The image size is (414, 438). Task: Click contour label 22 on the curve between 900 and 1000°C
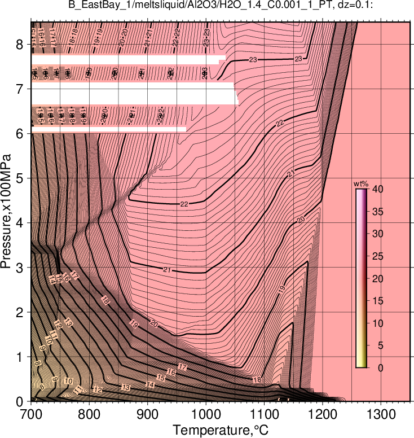pos(184,204)
